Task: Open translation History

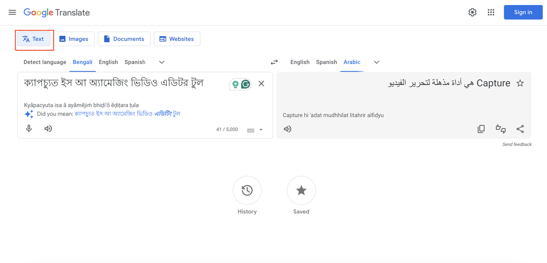Action: 247,191
